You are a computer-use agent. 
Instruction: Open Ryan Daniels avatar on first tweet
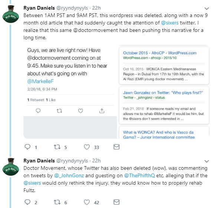coord(11,14)
